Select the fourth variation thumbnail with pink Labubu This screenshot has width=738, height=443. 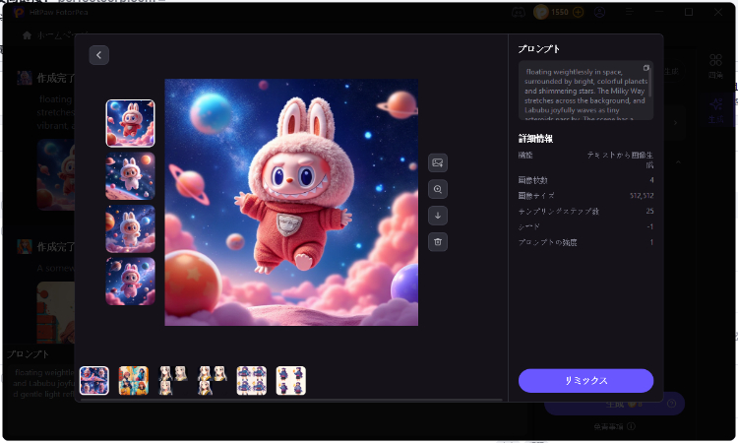click(130, 281)
